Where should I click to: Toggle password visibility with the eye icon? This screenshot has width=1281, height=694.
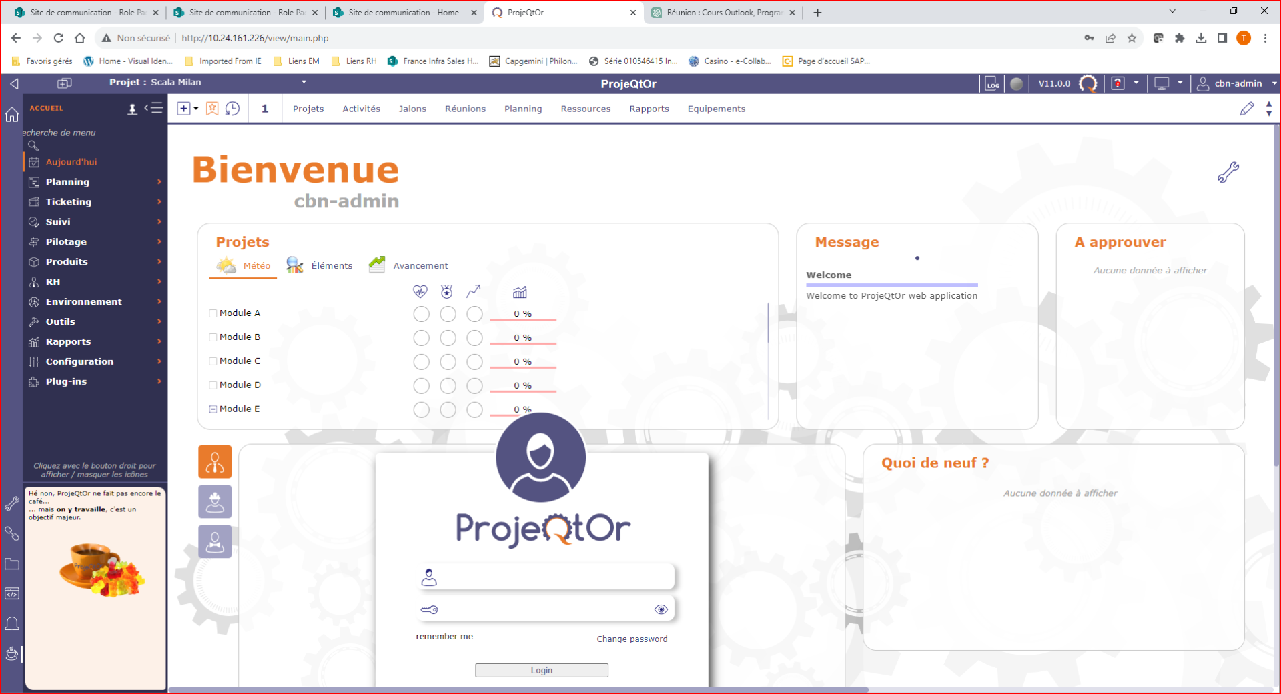661,609
